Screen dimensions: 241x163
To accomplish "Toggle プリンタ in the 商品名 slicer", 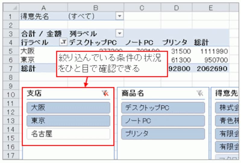I will 163,134.
